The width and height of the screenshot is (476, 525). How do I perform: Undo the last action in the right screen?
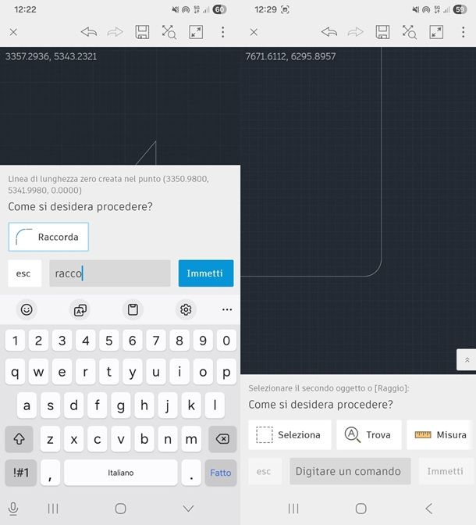(329, 32)
